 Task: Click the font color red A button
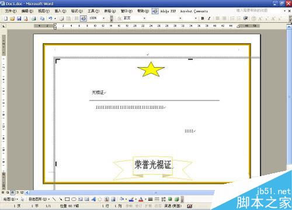141,199
